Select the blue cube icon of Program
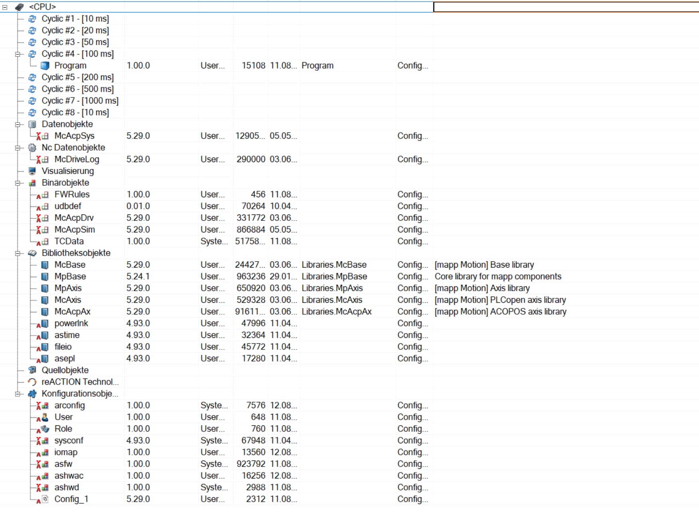This screenshot has width=699, height=520. (x=45, y=65)
